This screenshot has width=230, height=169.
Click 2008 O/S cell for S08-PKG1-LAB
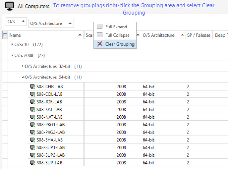tap(121, 125)
